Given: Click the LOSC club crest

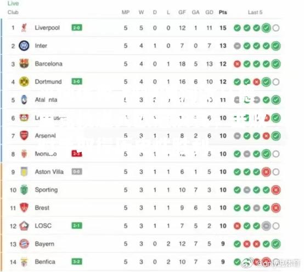Looking at the screenshot, I should click(x=24, y=226).
